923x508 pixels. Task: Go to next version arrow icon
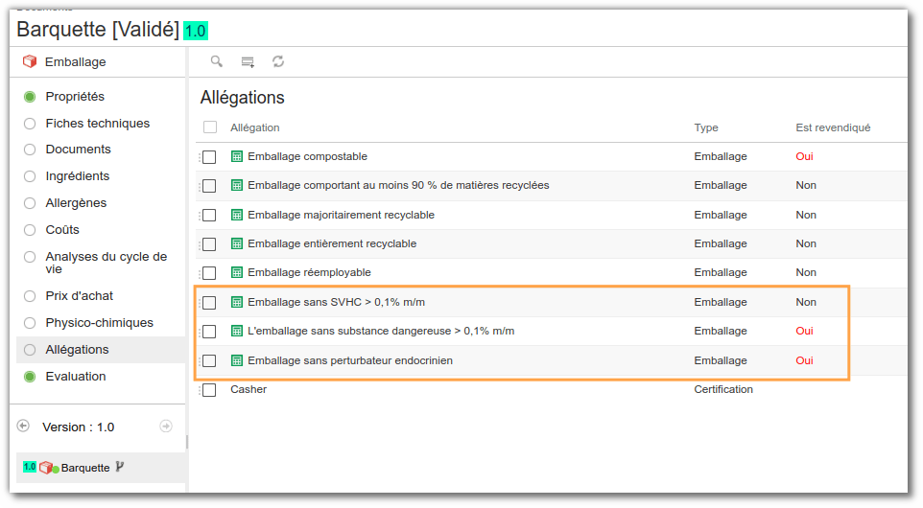[x=166, y=427]
